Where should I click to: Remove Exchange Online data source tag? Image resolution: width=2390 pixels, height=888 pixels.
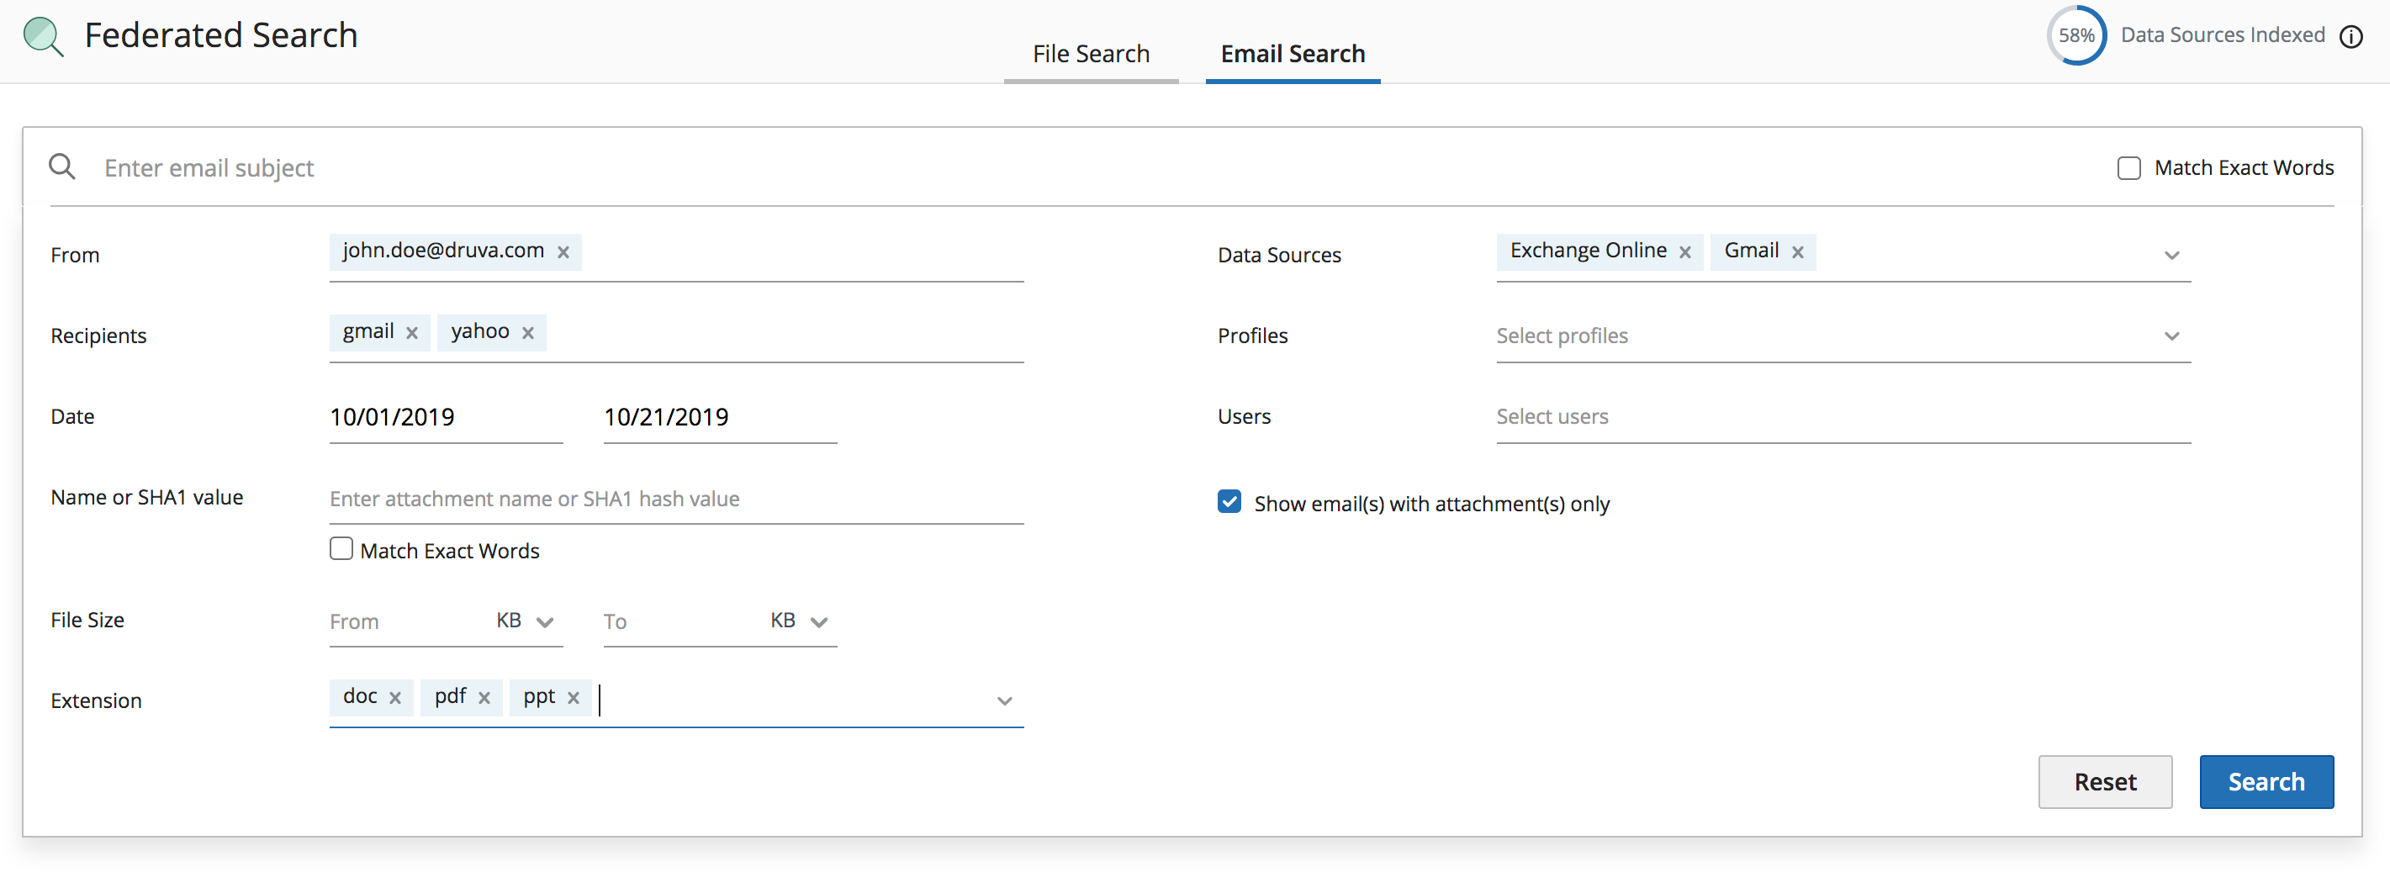coord(1685,252)
